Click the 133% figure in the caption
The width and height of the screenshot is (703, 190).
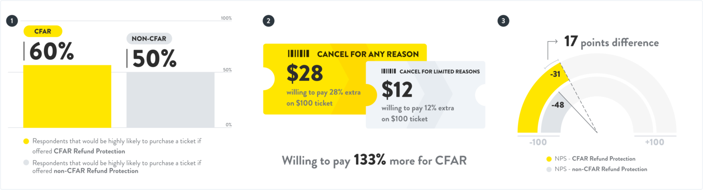coord(370,160)
